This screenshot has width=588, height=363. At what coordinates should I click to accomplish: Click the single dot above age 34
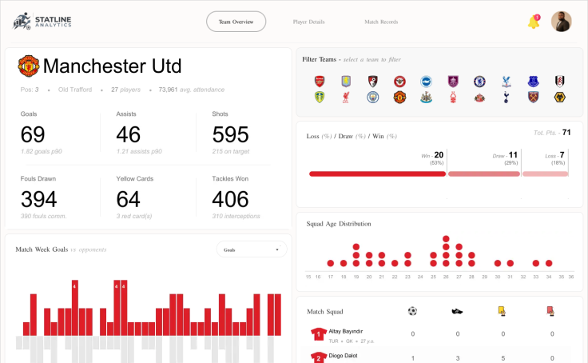[549, 263]
